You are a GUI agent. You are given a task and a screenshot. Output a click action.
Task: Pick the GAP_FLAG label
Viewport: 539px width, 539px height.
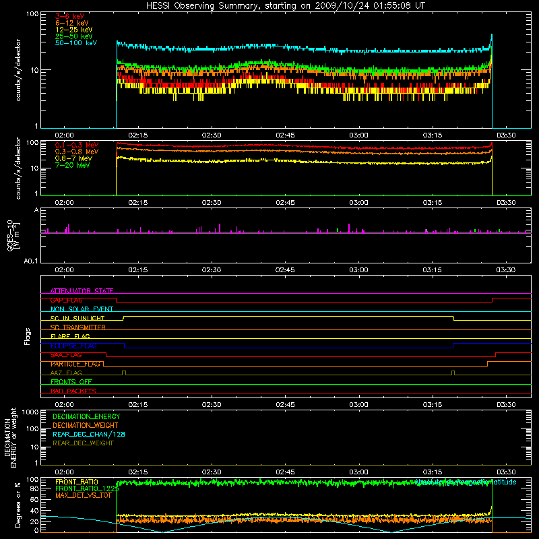point(66,300)
